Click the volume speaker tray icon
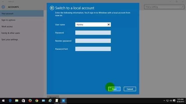This screenshot has height=104, width=186. (171, 101)
